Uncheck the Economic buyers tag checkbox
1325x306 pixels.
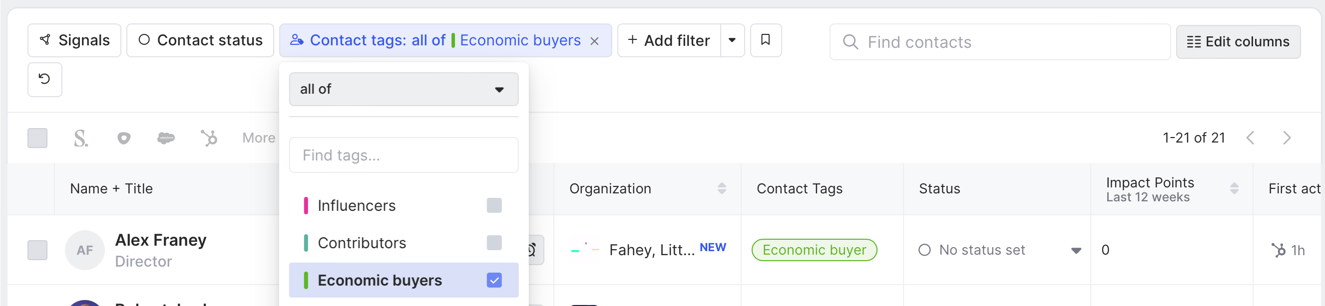(494, 280)
